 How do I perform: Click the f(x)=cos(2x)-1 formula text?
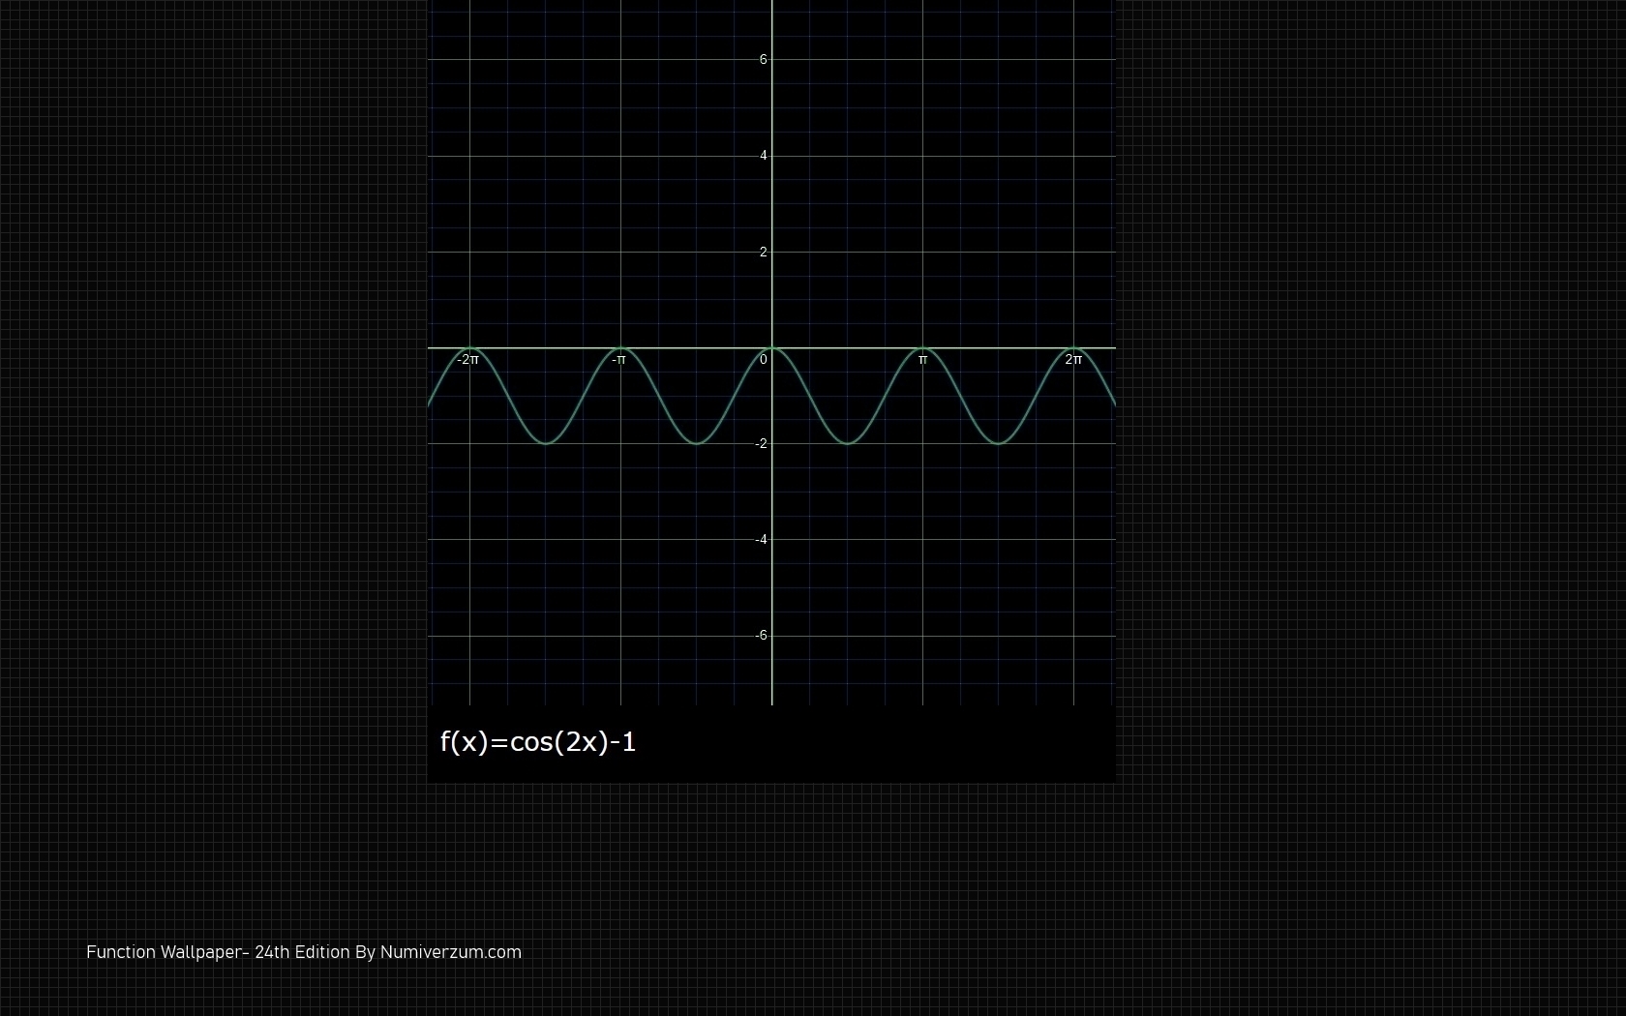[x=537, y=742]
